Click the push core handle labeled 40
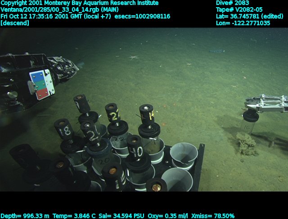The image size is (288, 219). 135,147
